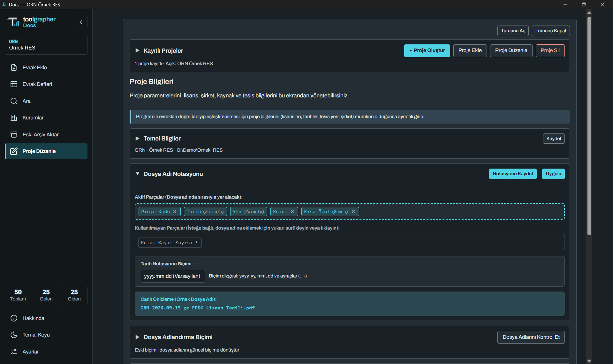Click the Proje Ekle button

(x=470, y=50)
